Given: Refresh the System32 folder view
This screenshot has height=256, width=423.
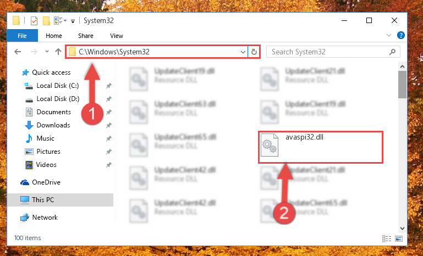Looking at the screenshot, I should (254, 52).
